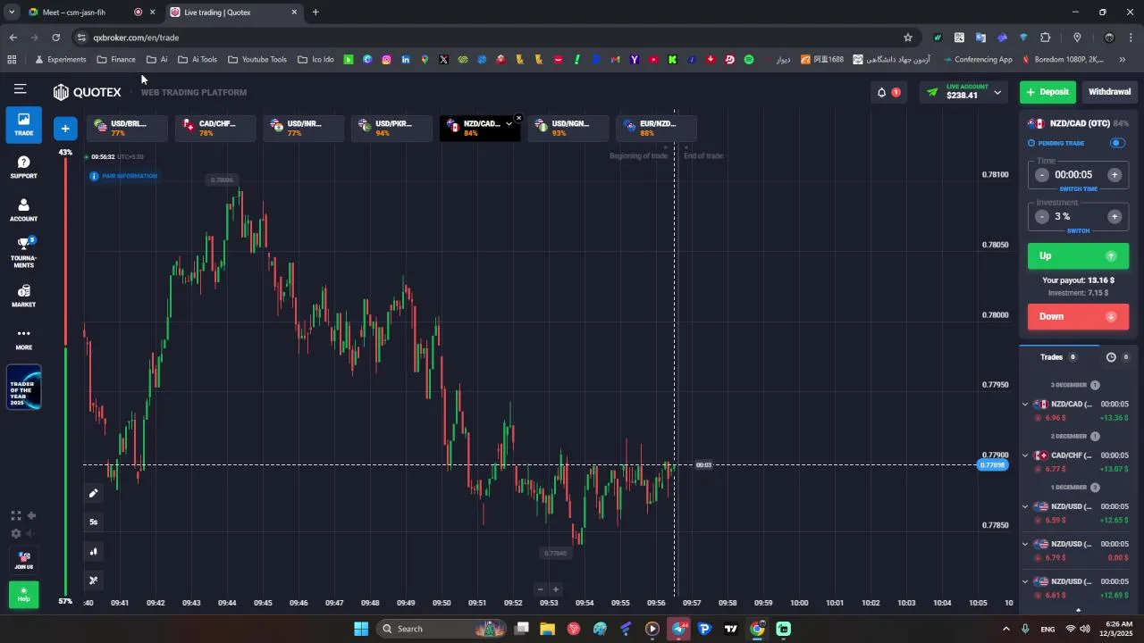Switch to the USD/INR asset tab

pyautogui.click(x=302, y=128)
